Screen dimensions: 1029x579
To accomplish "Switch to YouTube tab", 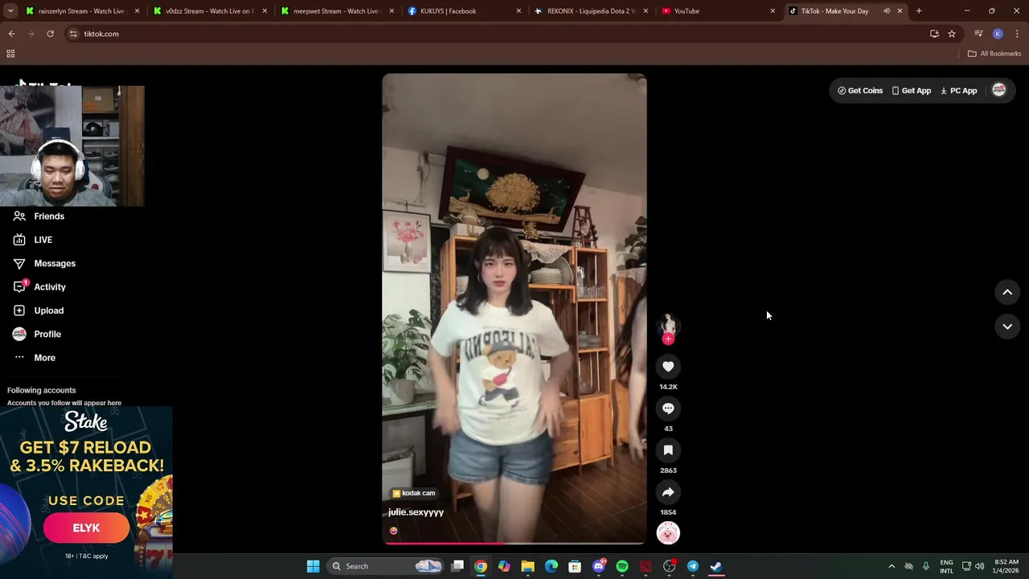I will 719,11.
